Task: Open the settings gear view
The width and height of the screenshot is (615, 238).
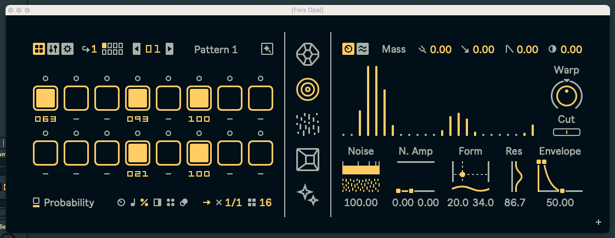Action: click(67, 49)
